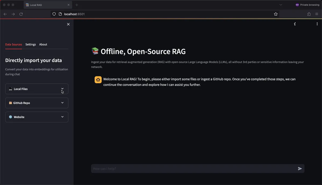Select the Local RAG browser tab
Screen dimensions: 322x185
(x=48, y=5)
